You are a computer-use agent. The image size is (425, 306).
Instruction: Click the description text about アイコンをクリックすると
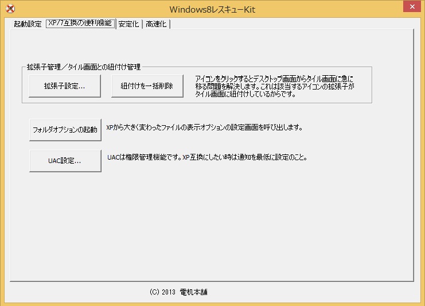pyautogui.click(x=275, y=87)
